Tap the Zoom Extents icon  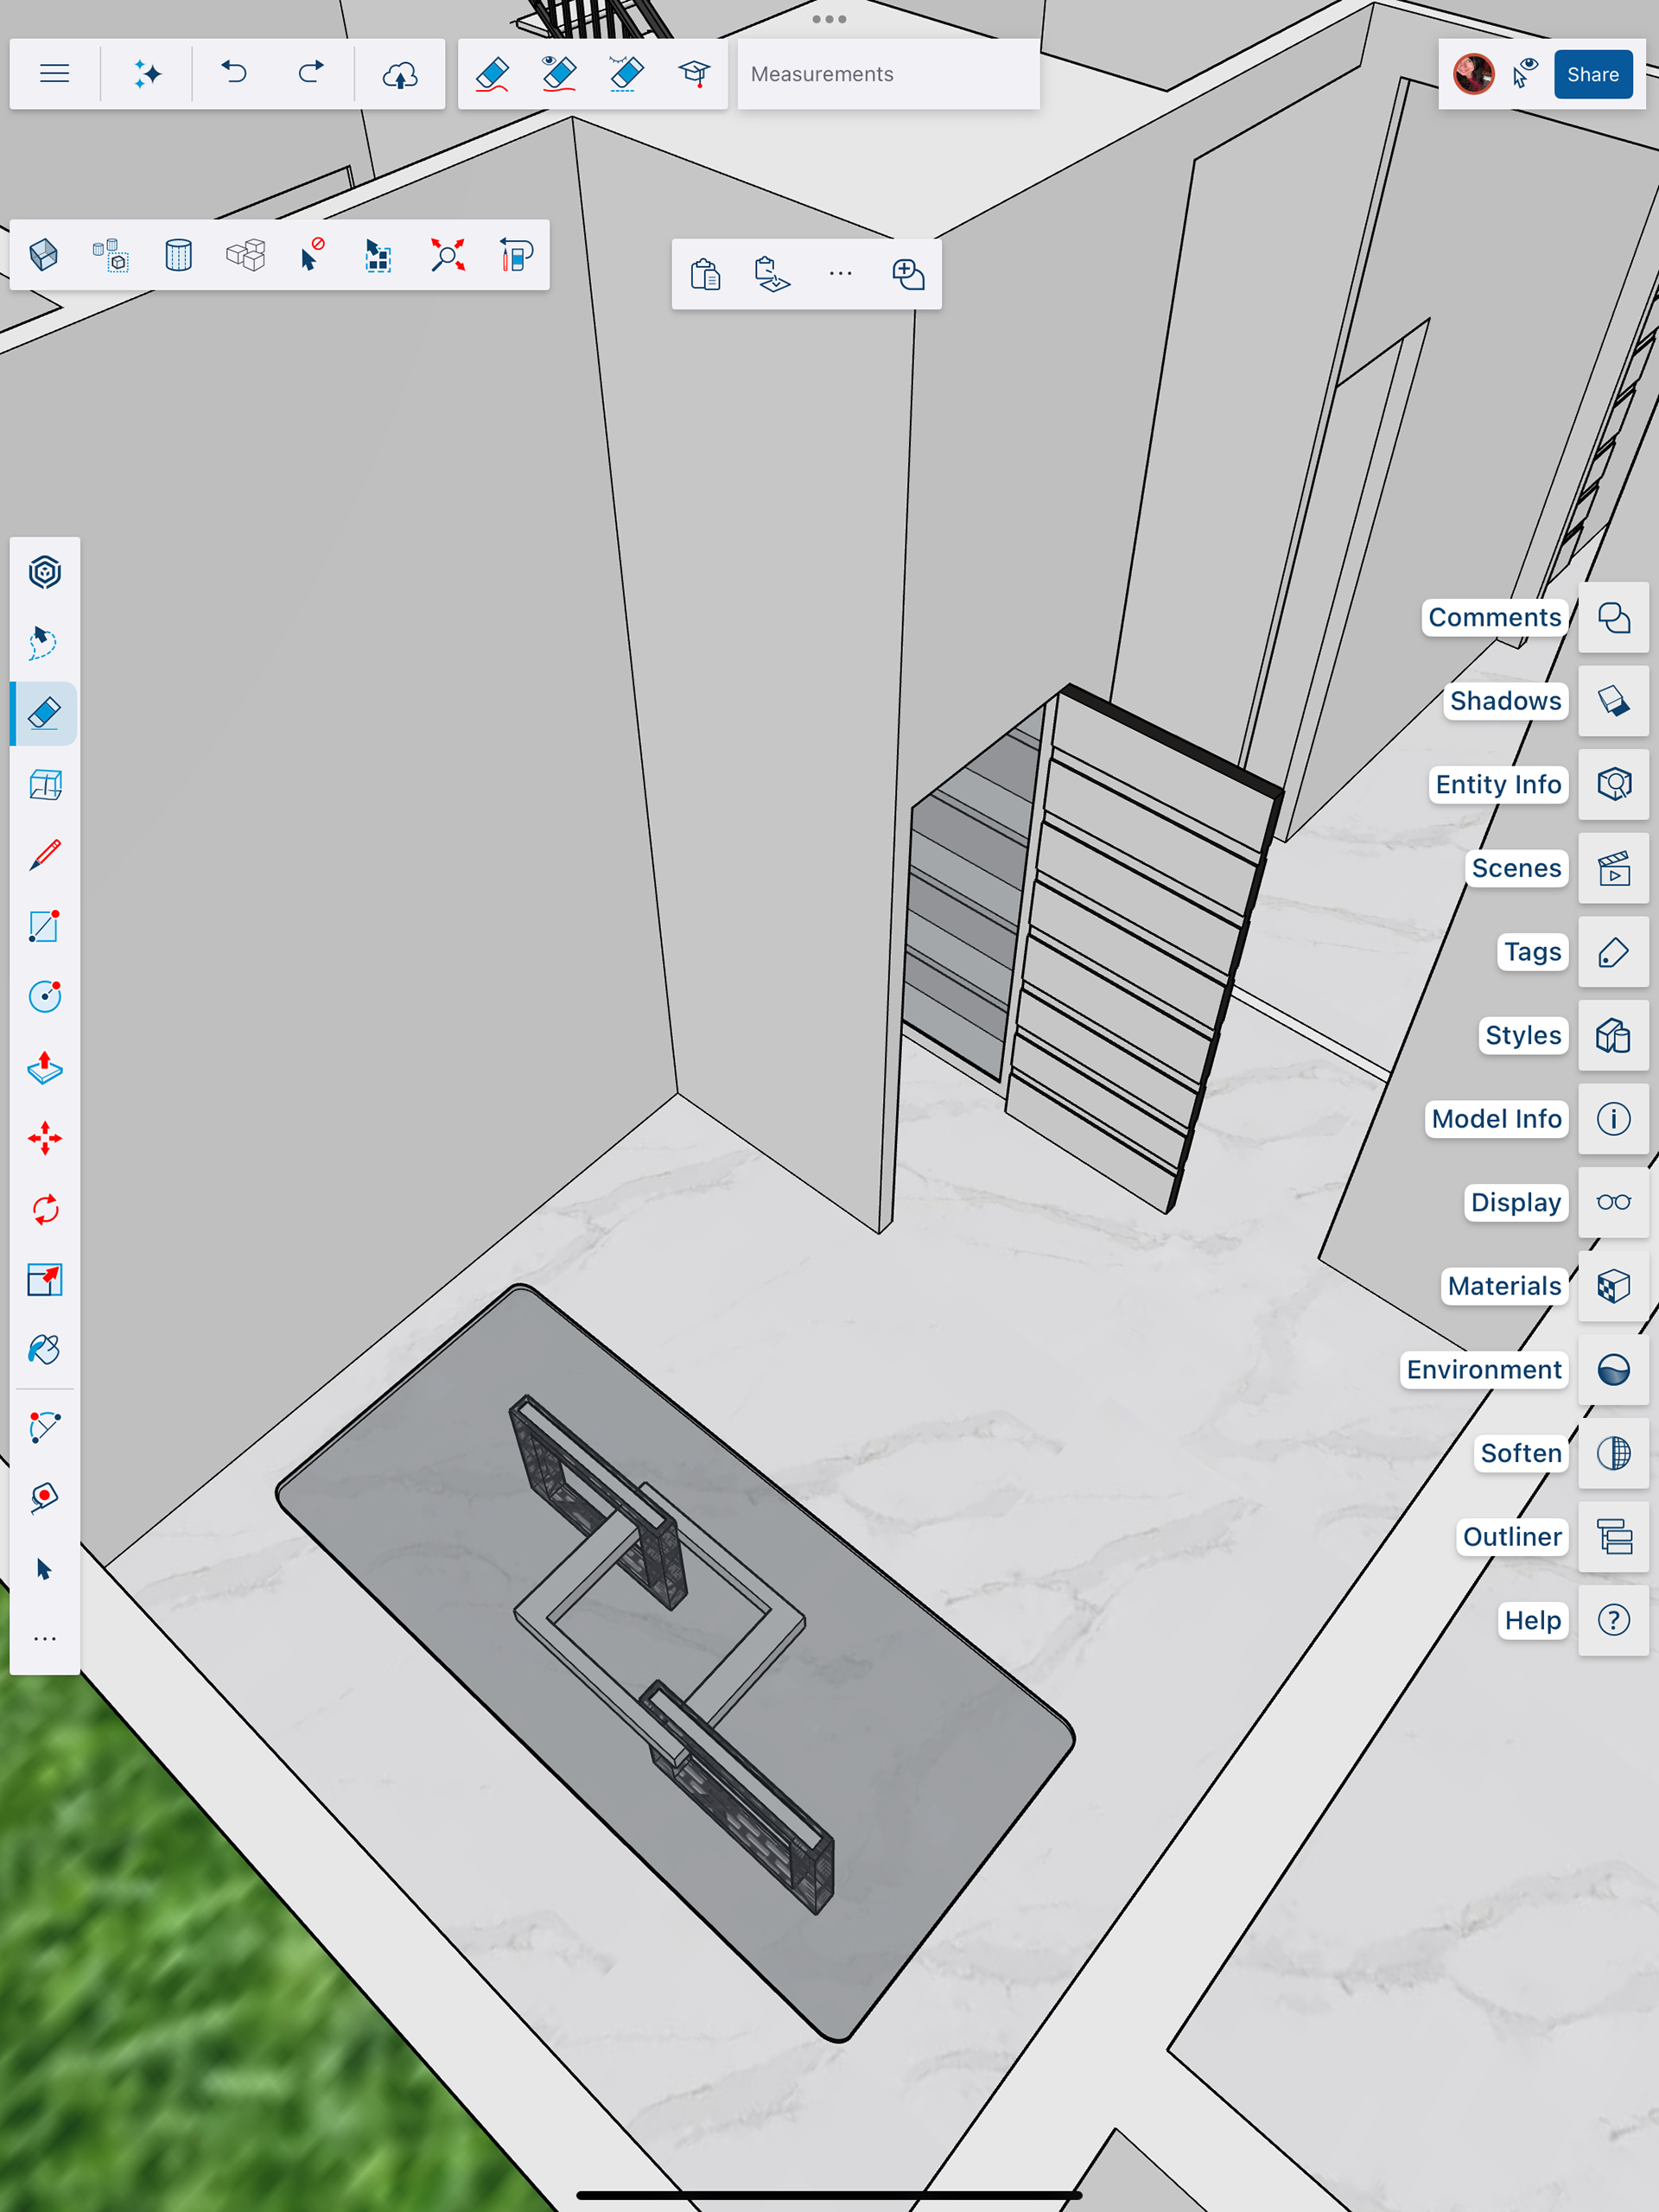click(447, 255)
